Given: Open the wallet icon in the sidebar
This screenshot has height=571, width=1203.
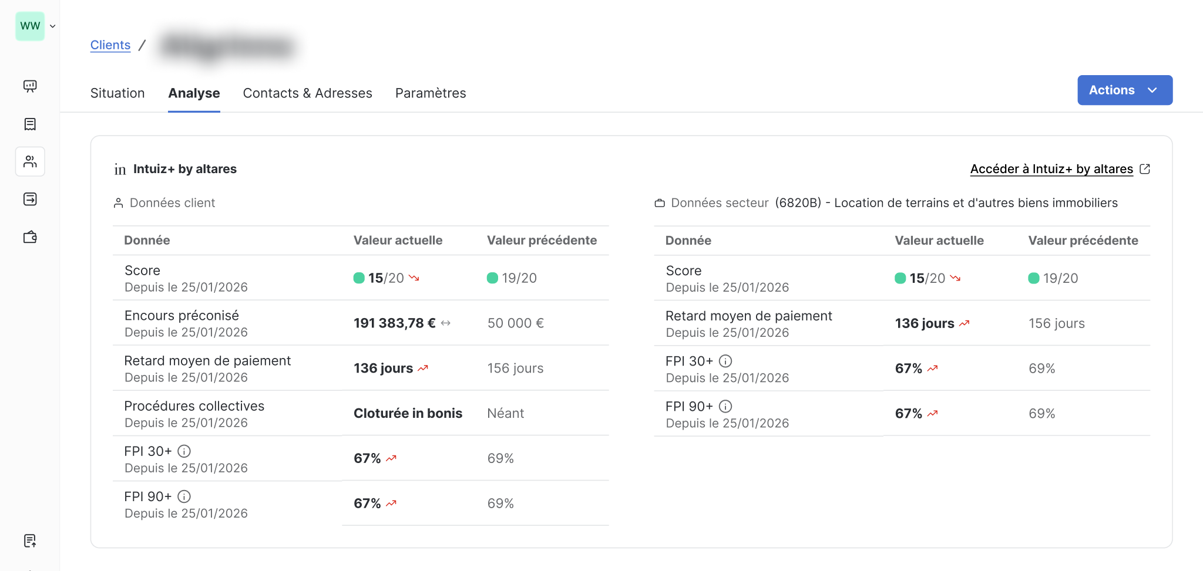Looking at the screenshot, I should [30, 237].
